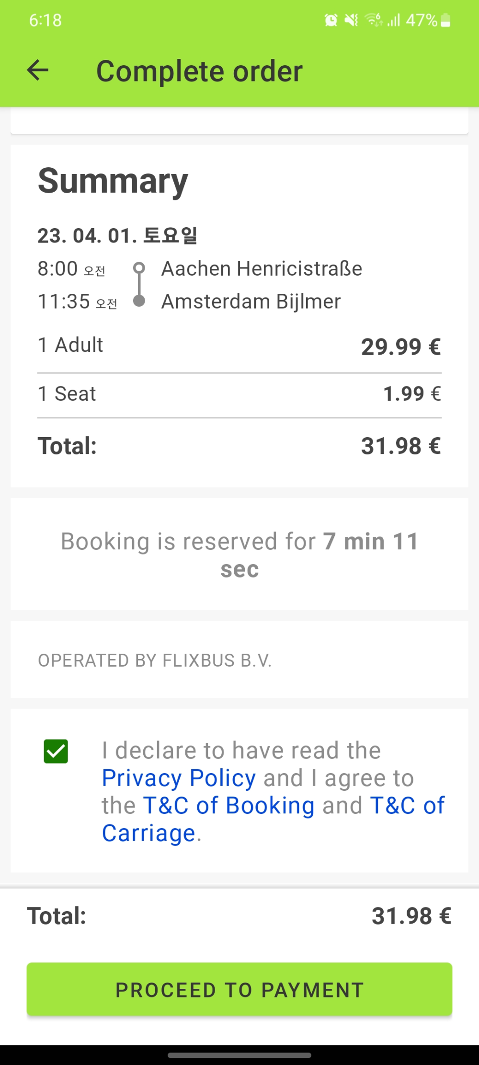
Task: Tap the Complete order title
Action: pos(199,71)
